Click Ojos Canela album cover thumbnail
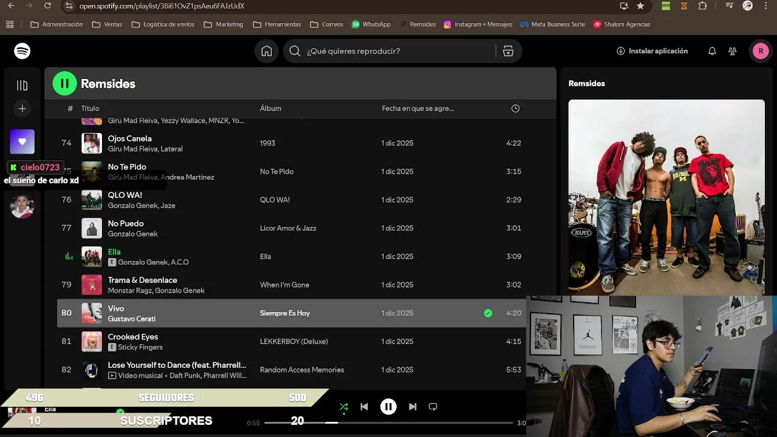 pyautogui.click(x=92, y=143)
